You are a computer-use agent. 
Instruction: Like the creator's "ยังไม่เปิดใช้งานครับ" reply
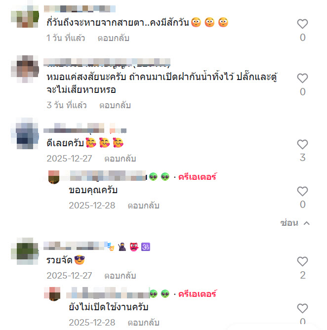302,309
